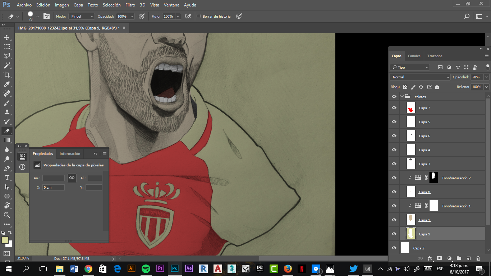Create a new layer

coord(469,258)
